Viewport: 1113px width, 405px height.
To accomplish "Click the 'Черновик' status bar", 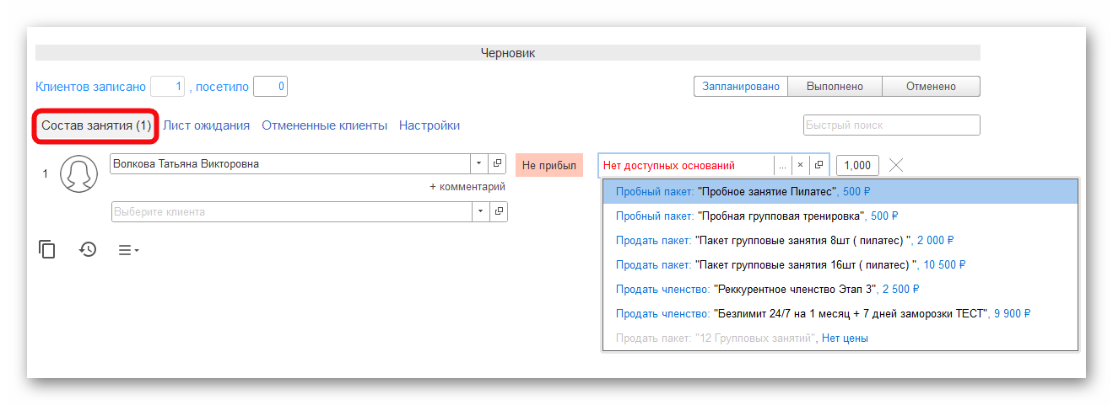I will (508, 52).
